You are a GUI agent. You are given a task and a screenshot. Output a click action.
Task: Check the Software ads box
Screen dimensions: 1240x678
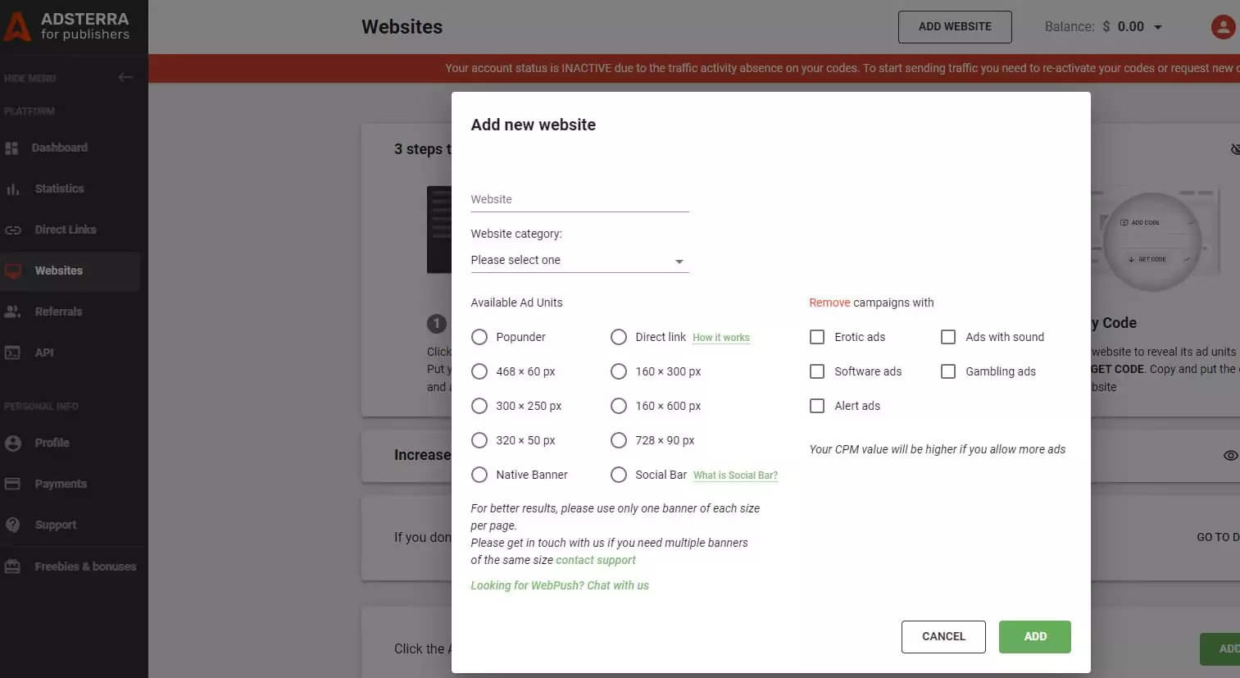817,371
